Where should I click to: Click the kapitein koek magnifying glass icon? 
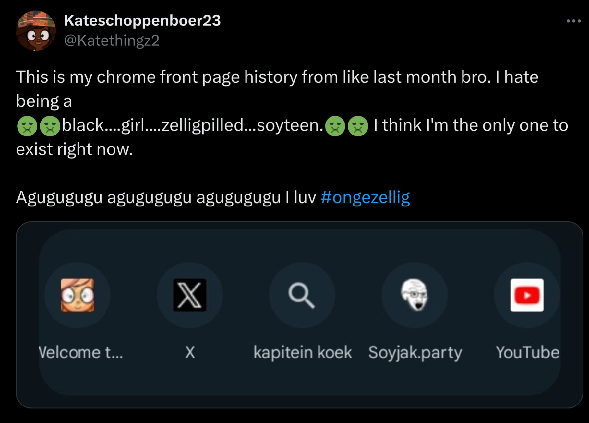[x=302, y=295]
